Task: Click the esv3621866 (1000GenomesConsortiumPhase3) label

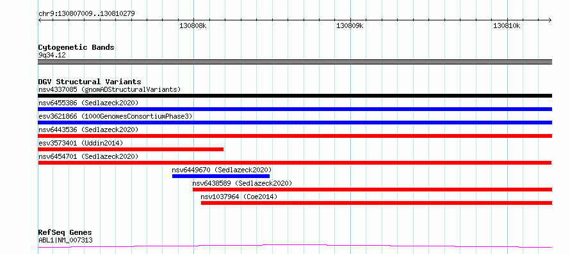Action: pyautogui.click(x=115, y=116)
